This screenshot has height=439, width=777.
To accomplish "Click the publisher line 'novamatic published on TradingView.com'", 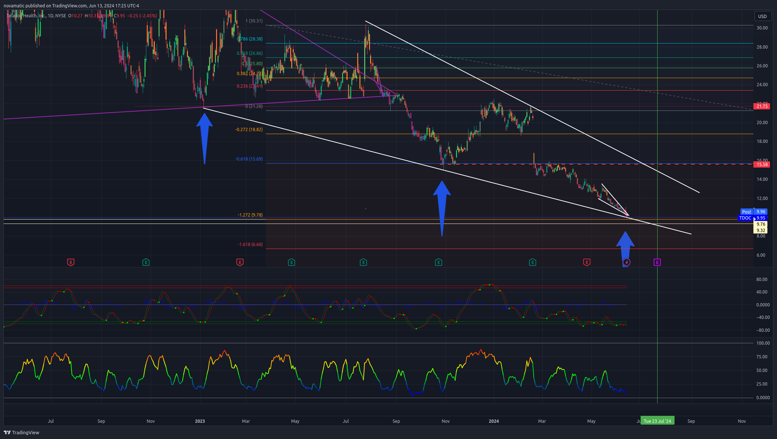I will pyautogui.click(x=45, y=6).
